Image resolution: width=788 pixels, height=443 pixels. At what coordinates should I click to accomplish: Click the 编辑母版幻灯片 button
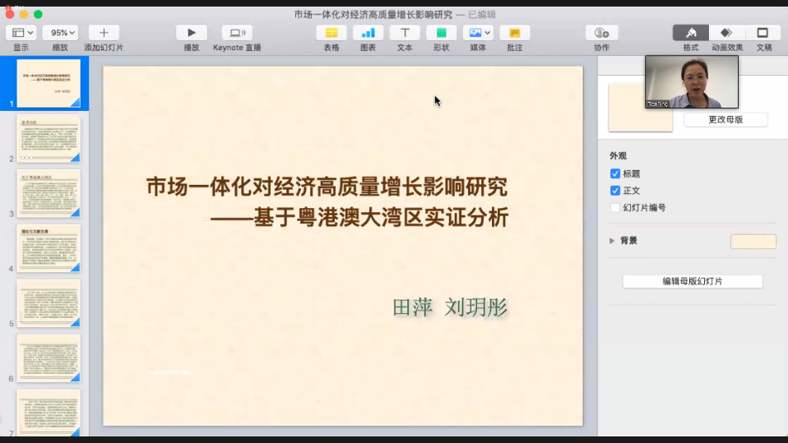693,281
